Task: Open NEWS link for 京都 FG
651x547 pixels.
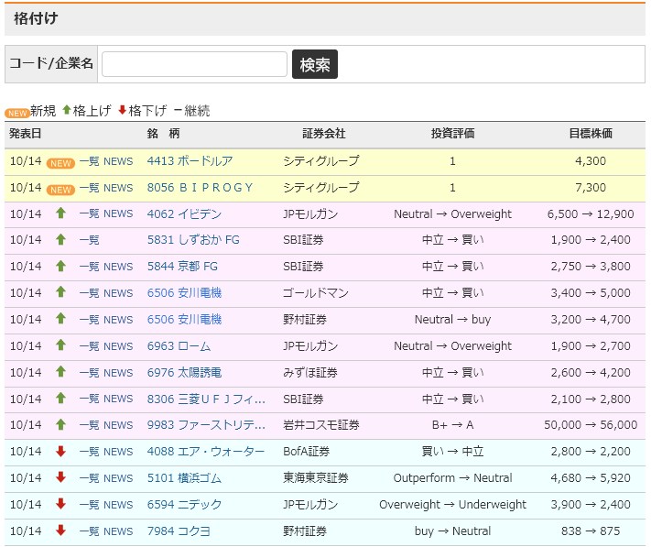Action: (x=118, y=268)
